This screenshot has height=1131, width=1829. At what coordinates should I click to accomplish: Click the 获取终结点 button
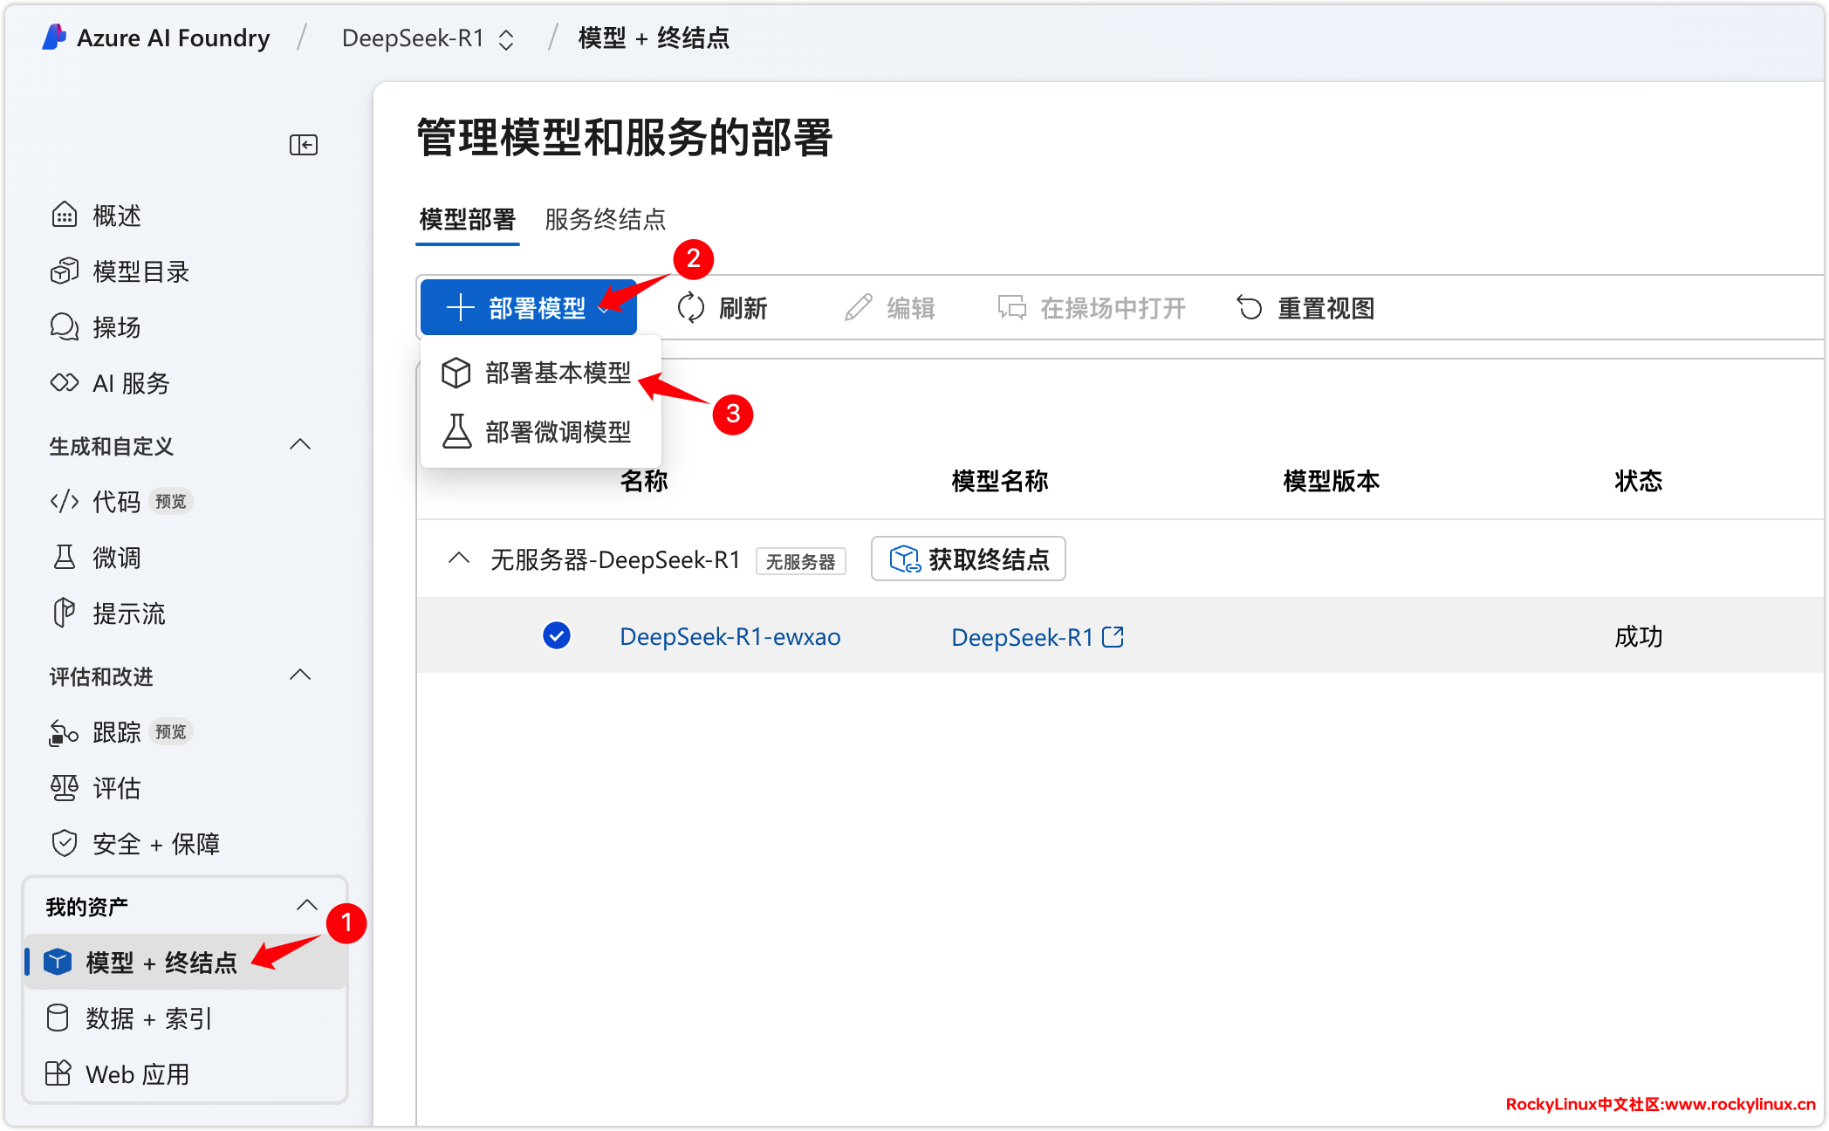tap(968, 559)
